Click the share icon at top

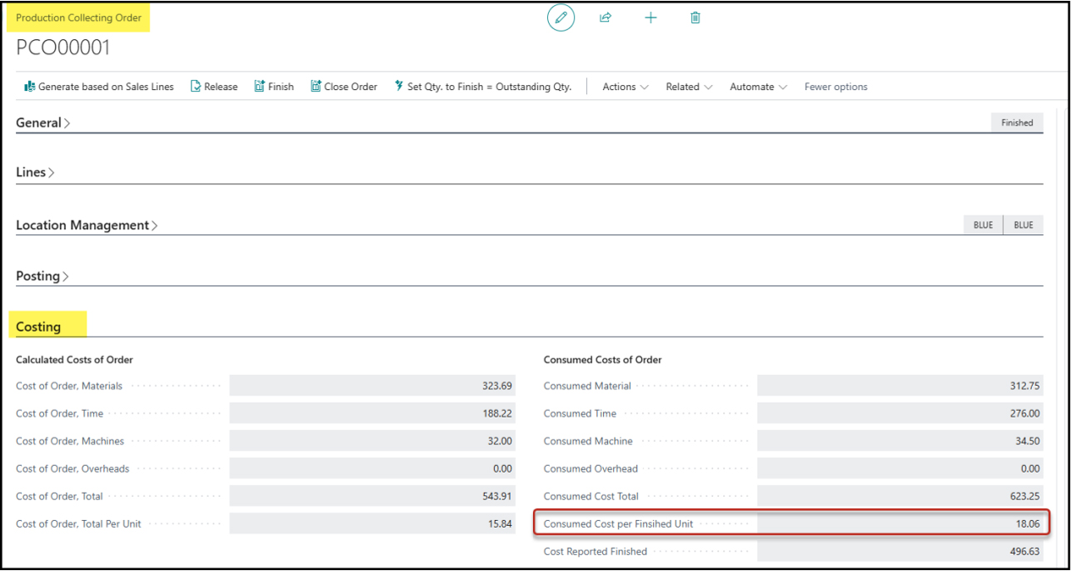click(x=606, y=18)
